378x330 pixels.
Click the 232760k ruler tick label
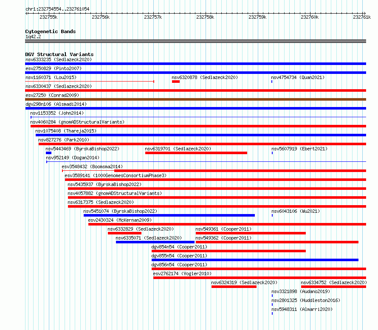(310, 17)
